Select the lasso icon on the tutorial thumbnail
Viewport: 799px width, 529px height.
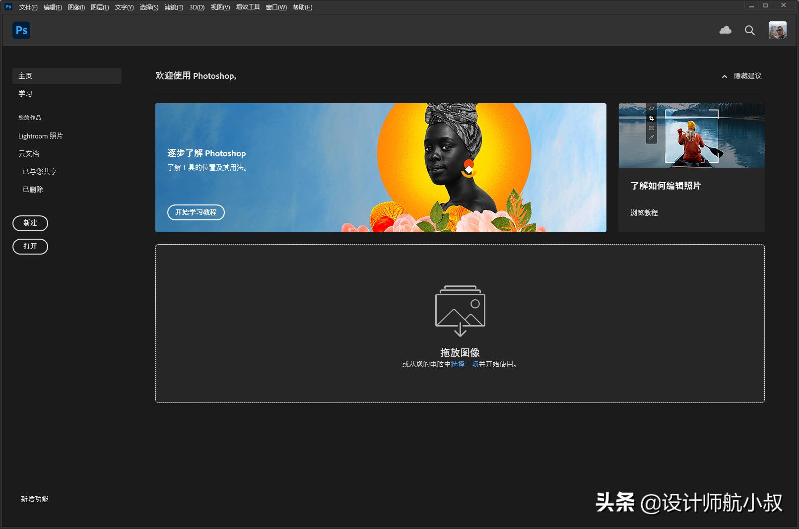click(651, 109)
